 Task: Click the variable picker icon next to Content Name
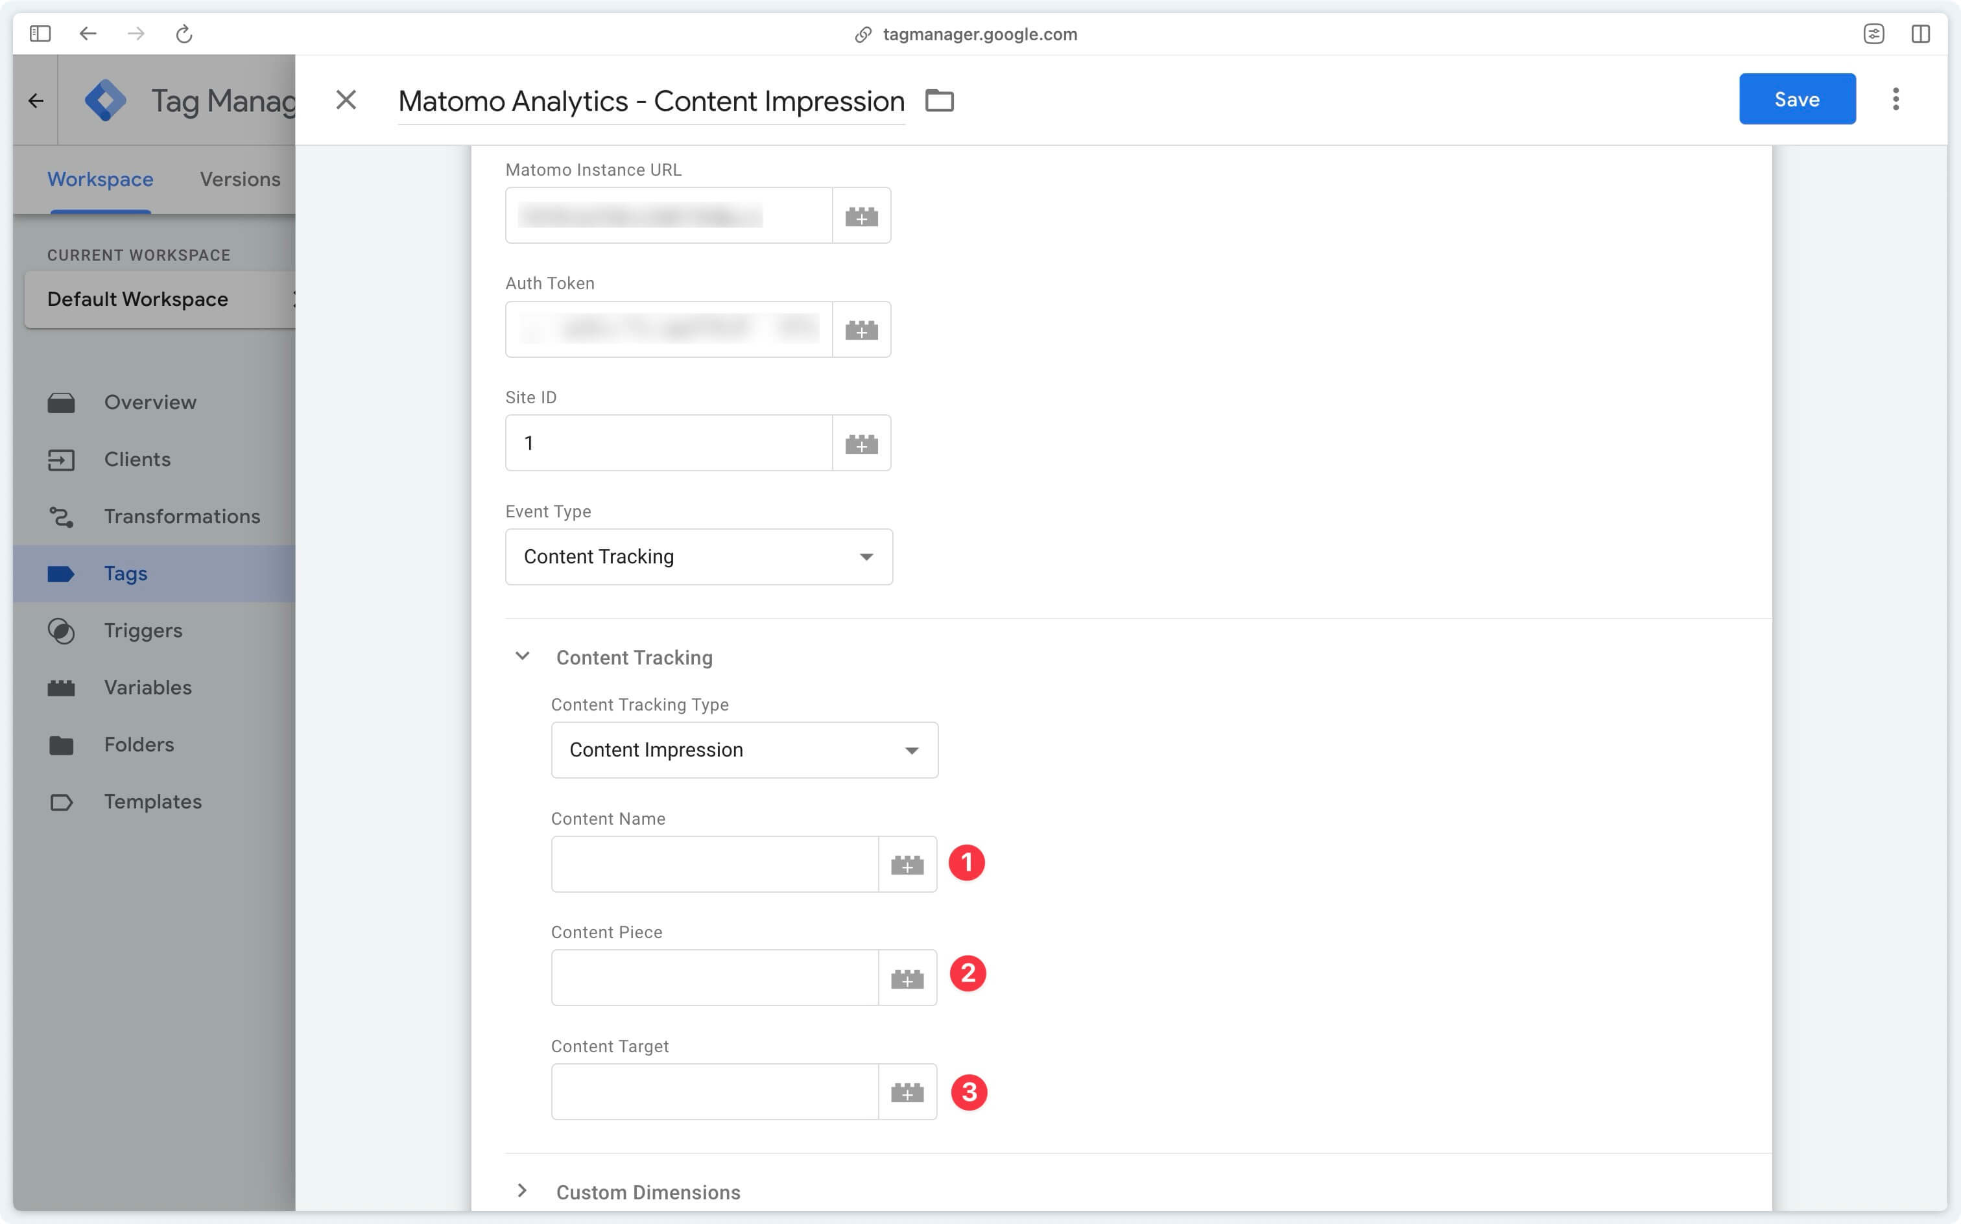click(x=908, y=863)
